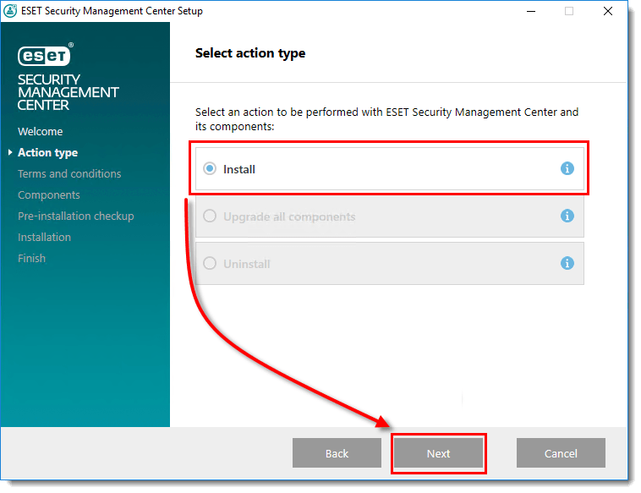Select the Finish step in sidebar
641x493 pixels.
tap(31, 259)
